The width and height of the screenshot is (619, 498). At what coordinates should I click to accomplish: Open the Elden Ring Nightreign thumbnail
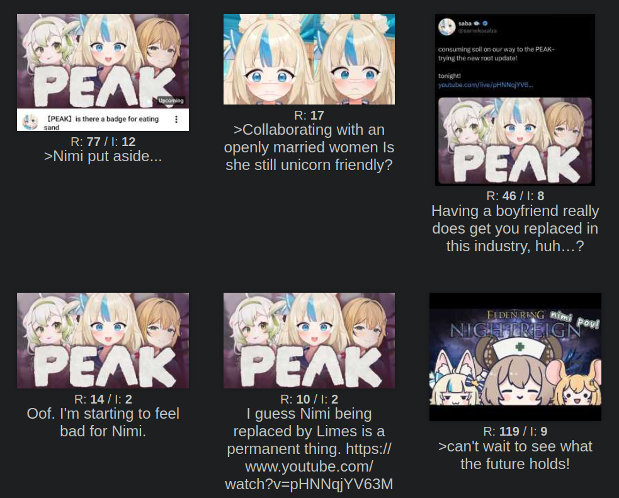[x=515, y=357]
